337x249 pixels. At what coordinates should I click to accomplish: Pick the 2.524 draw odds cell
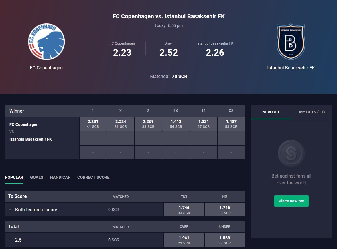pos(121,124)
